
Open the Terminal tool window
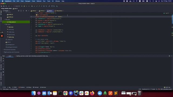coord(36,87)
